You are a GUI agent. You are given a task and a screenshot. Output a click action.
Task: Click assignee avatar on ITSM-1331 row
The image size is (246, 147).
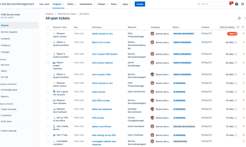tap(152, 74)
